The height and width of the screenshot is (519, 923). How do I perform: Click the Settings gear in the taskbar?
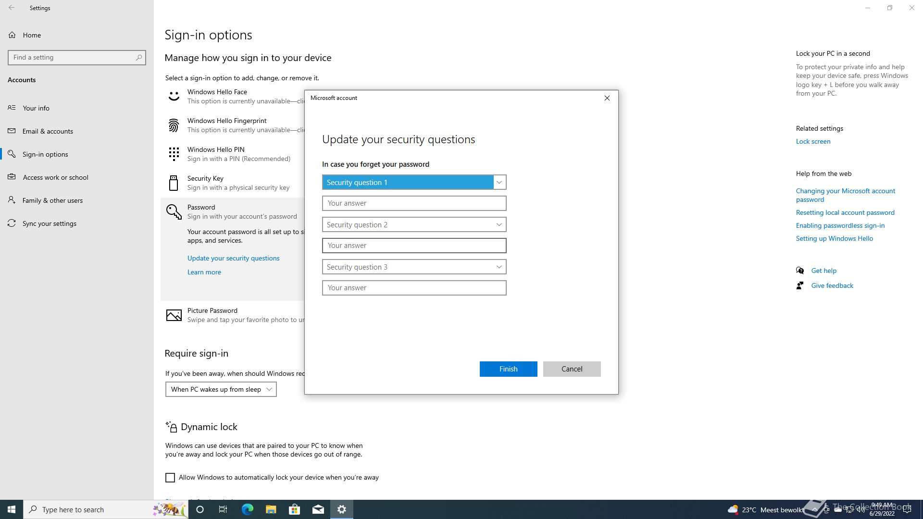pos(342,509)
